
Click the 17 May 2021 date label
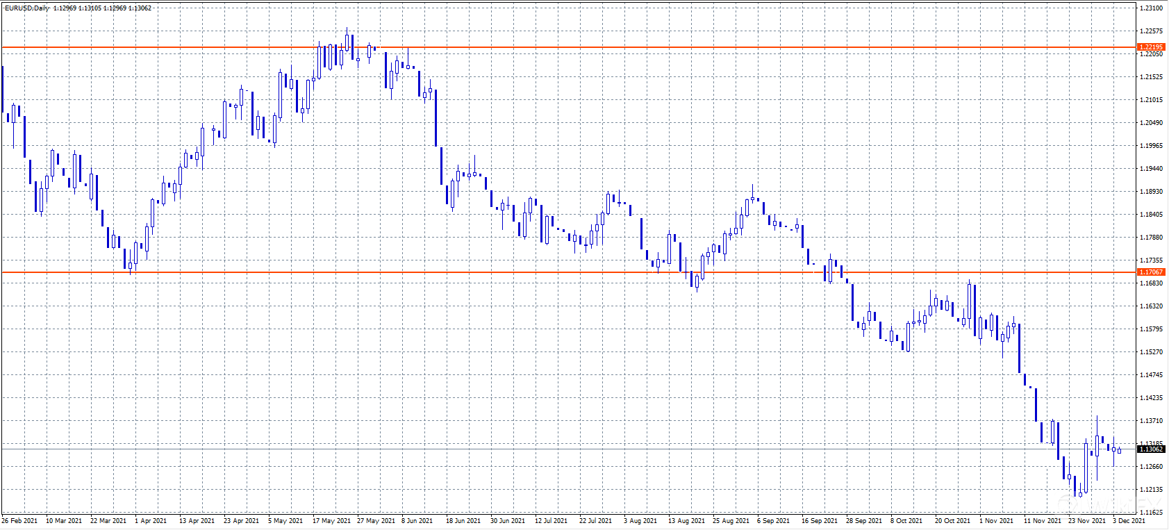click(331, 521)
